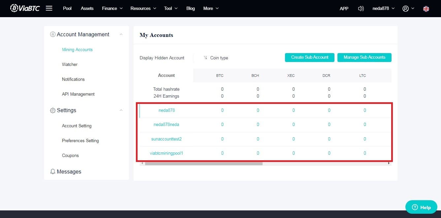Open Preferences Setting in sidebar
This screenshot has width=441, height=218.
click(80, 140)
